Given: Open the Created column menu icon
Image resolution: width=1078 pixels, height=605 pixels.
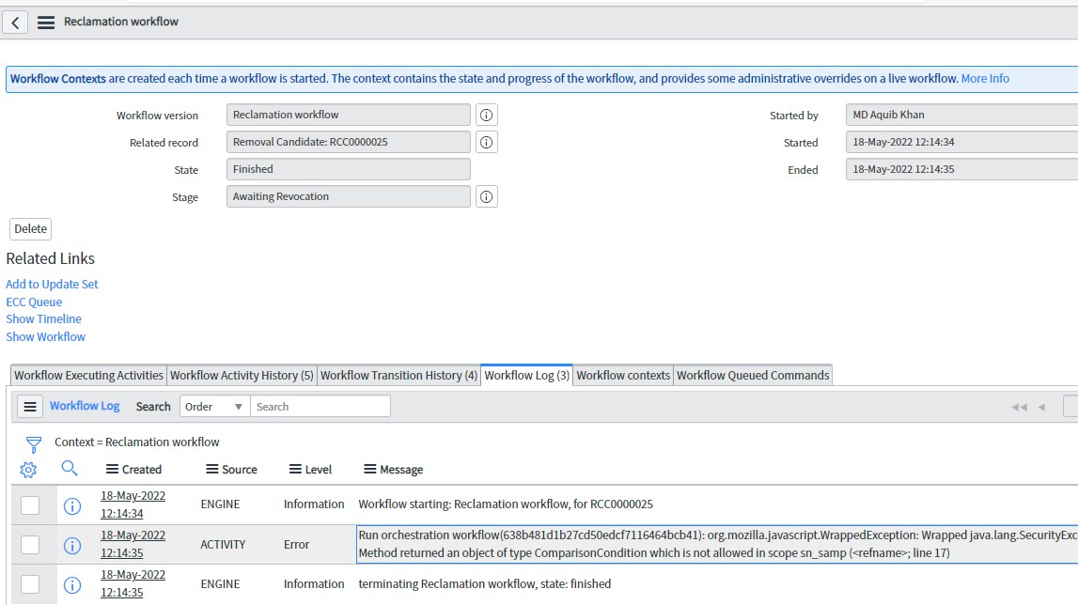Looking at the screenshot, I should [x=112, y=469].
